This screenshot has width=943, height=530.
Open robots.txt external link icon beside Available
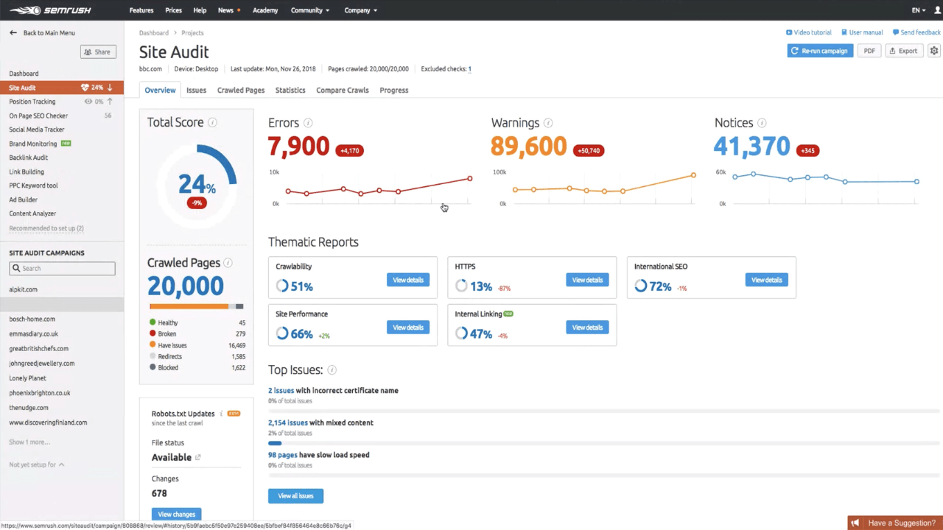[197, 457]
